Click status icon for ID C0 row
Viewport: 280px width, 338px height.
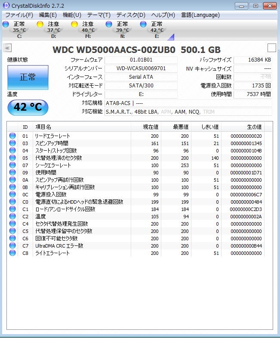[x=12, y=202]
